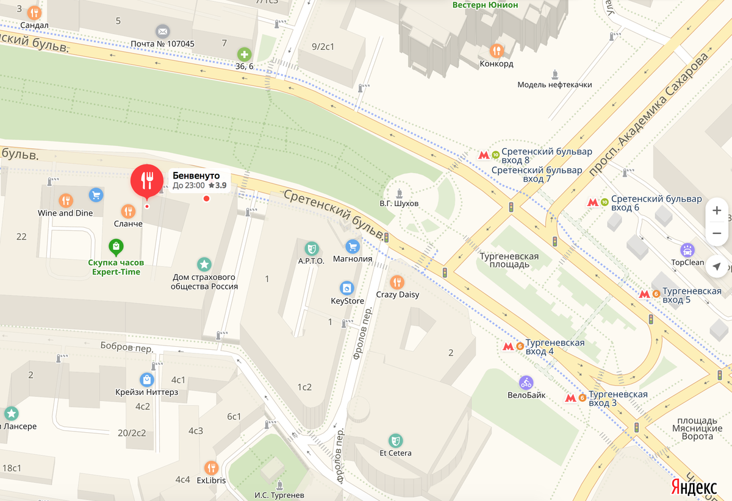This screenshot has height=501, width=732.
Task: Open the Магнолия shopping cart marker
Action: pyautogui.click(x=352, y=246)
